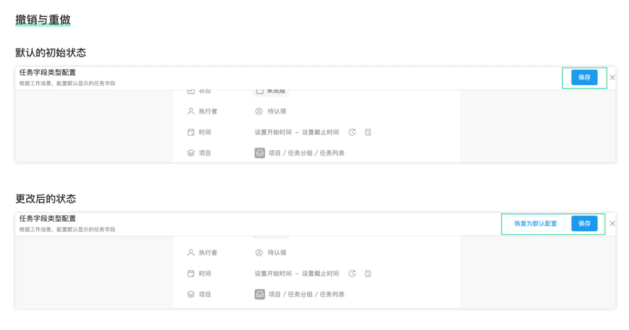Click the 项目 layers icon in the changed-state panel
Image resolution: width=629 pixels, height=330 pixels.
[x=191, y=294]
